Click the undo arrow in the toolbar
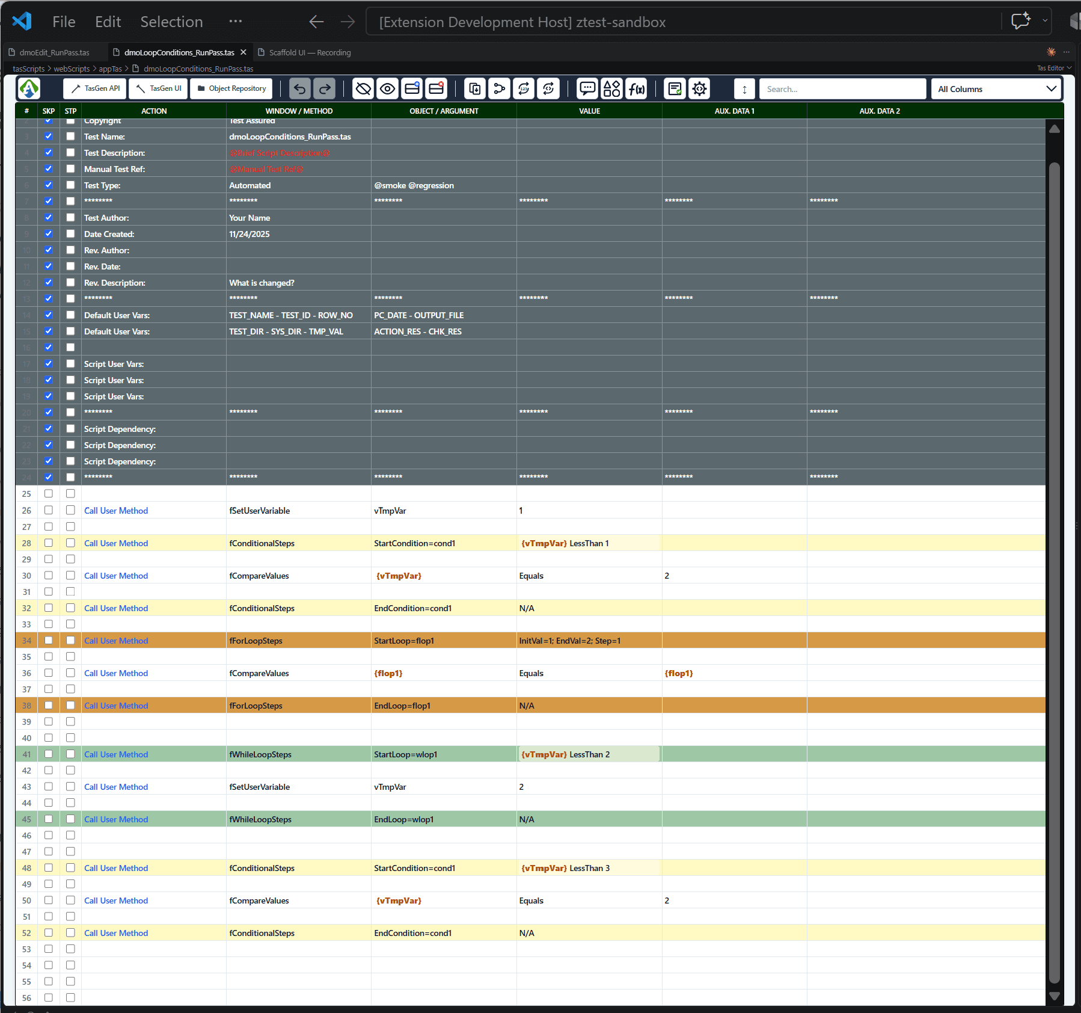1081x1013 pixels. coord(299,89)
